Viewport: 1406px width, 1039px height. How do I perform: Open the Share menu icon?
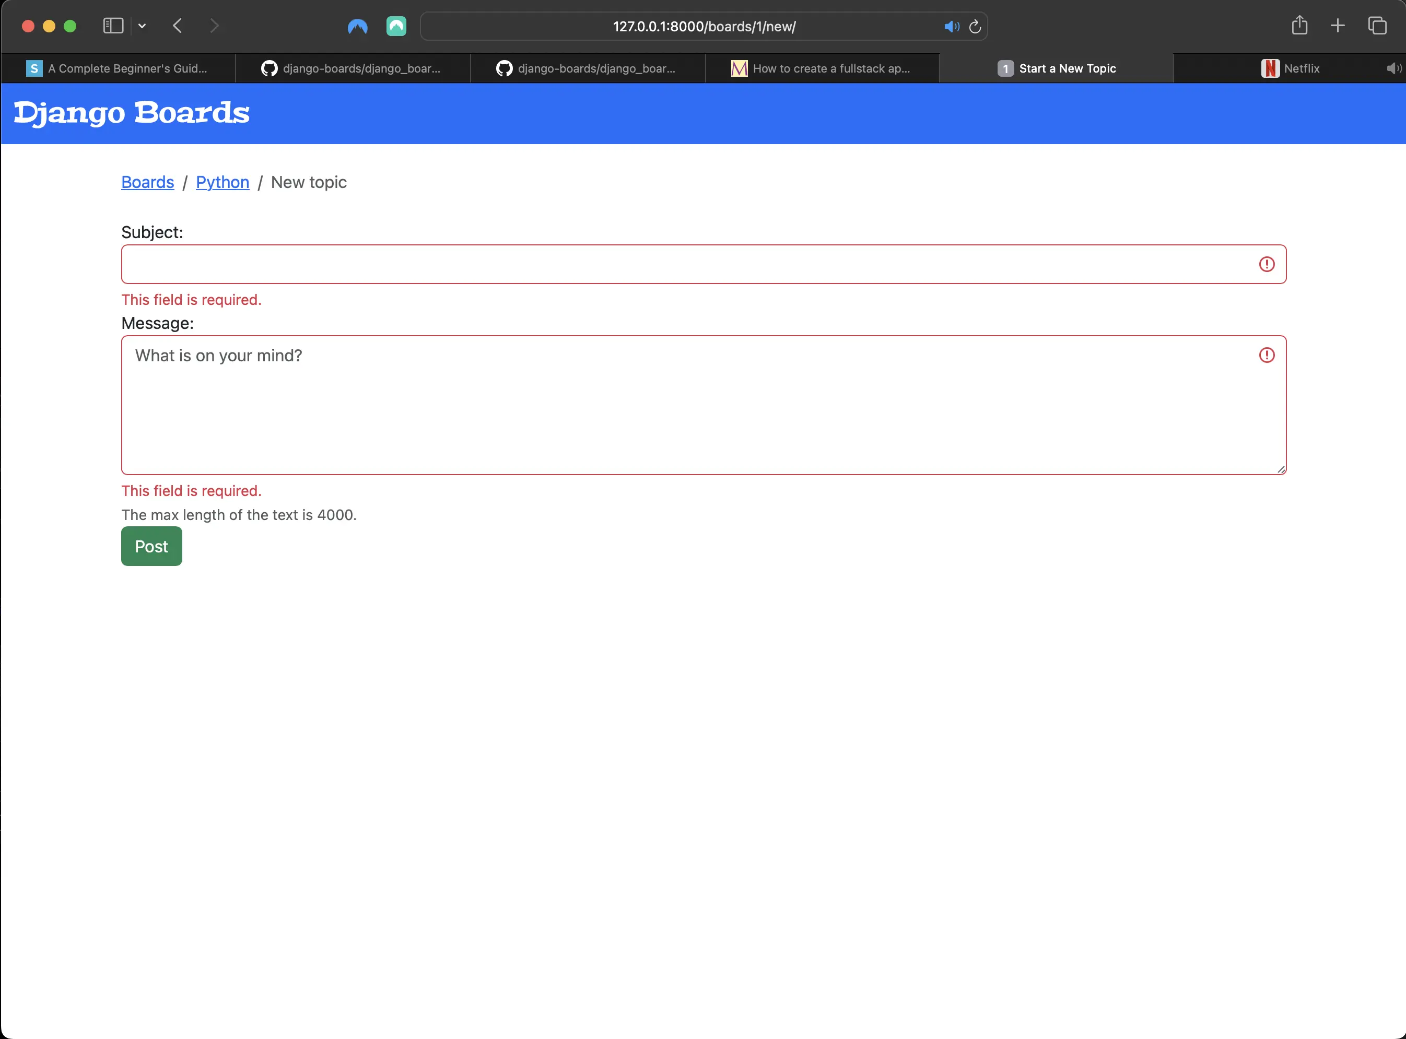coord(1299,25)
